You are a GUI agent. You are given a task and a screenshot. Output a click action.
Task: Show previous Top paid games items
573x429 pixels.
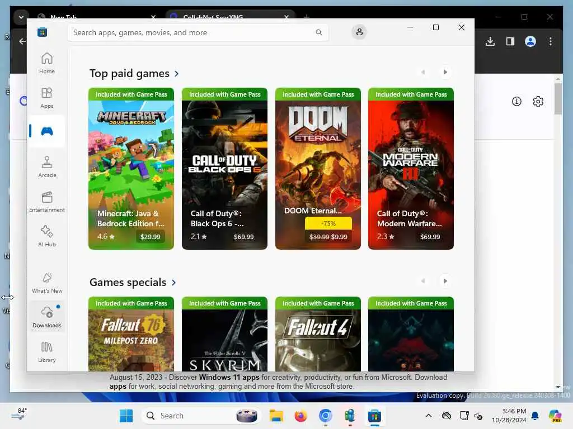click(423, 72)
